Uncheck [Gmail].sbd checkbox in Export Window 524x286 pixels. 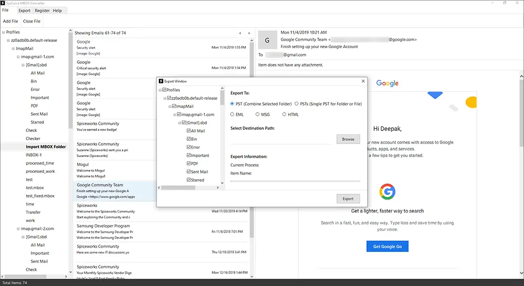[x=184, y=123]
